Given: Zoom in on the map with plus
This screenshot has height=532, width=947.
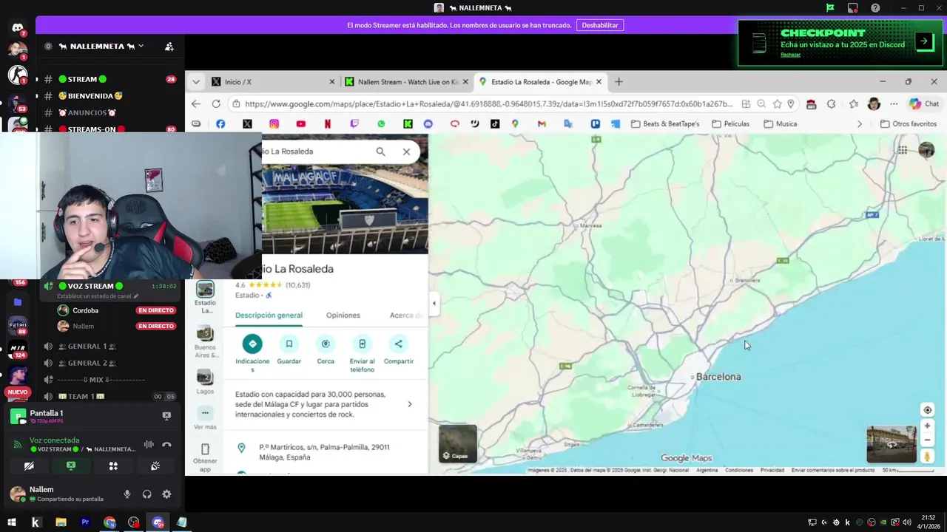Looking at the screenshot, I should pyautogui.click(x=927, y=426).
